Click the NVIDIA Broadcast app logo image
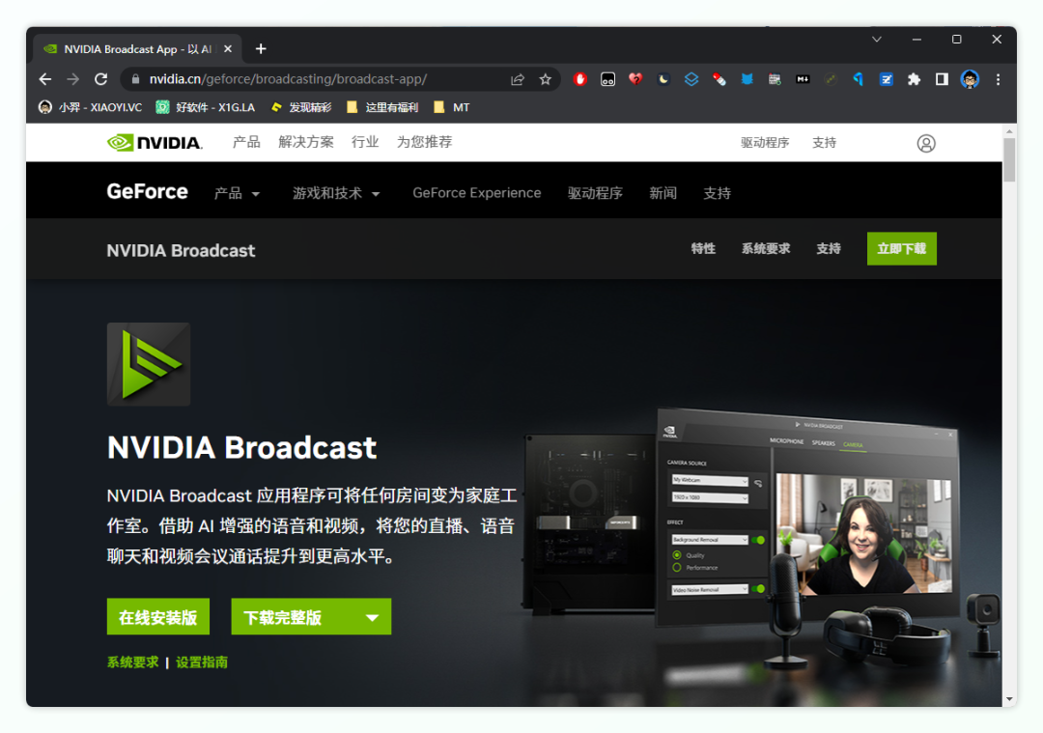 pos(149,364)
